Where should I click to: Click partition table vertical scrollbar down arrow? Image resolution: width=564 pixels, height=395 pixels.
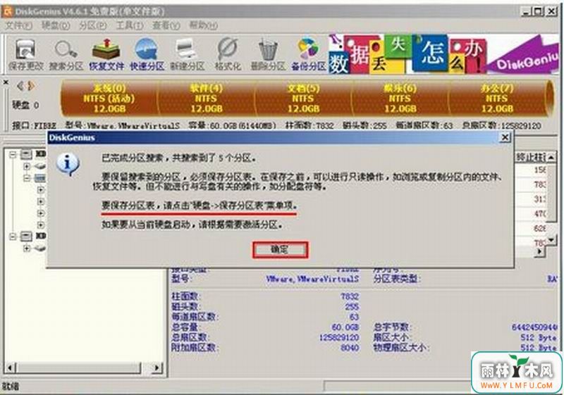551,239
